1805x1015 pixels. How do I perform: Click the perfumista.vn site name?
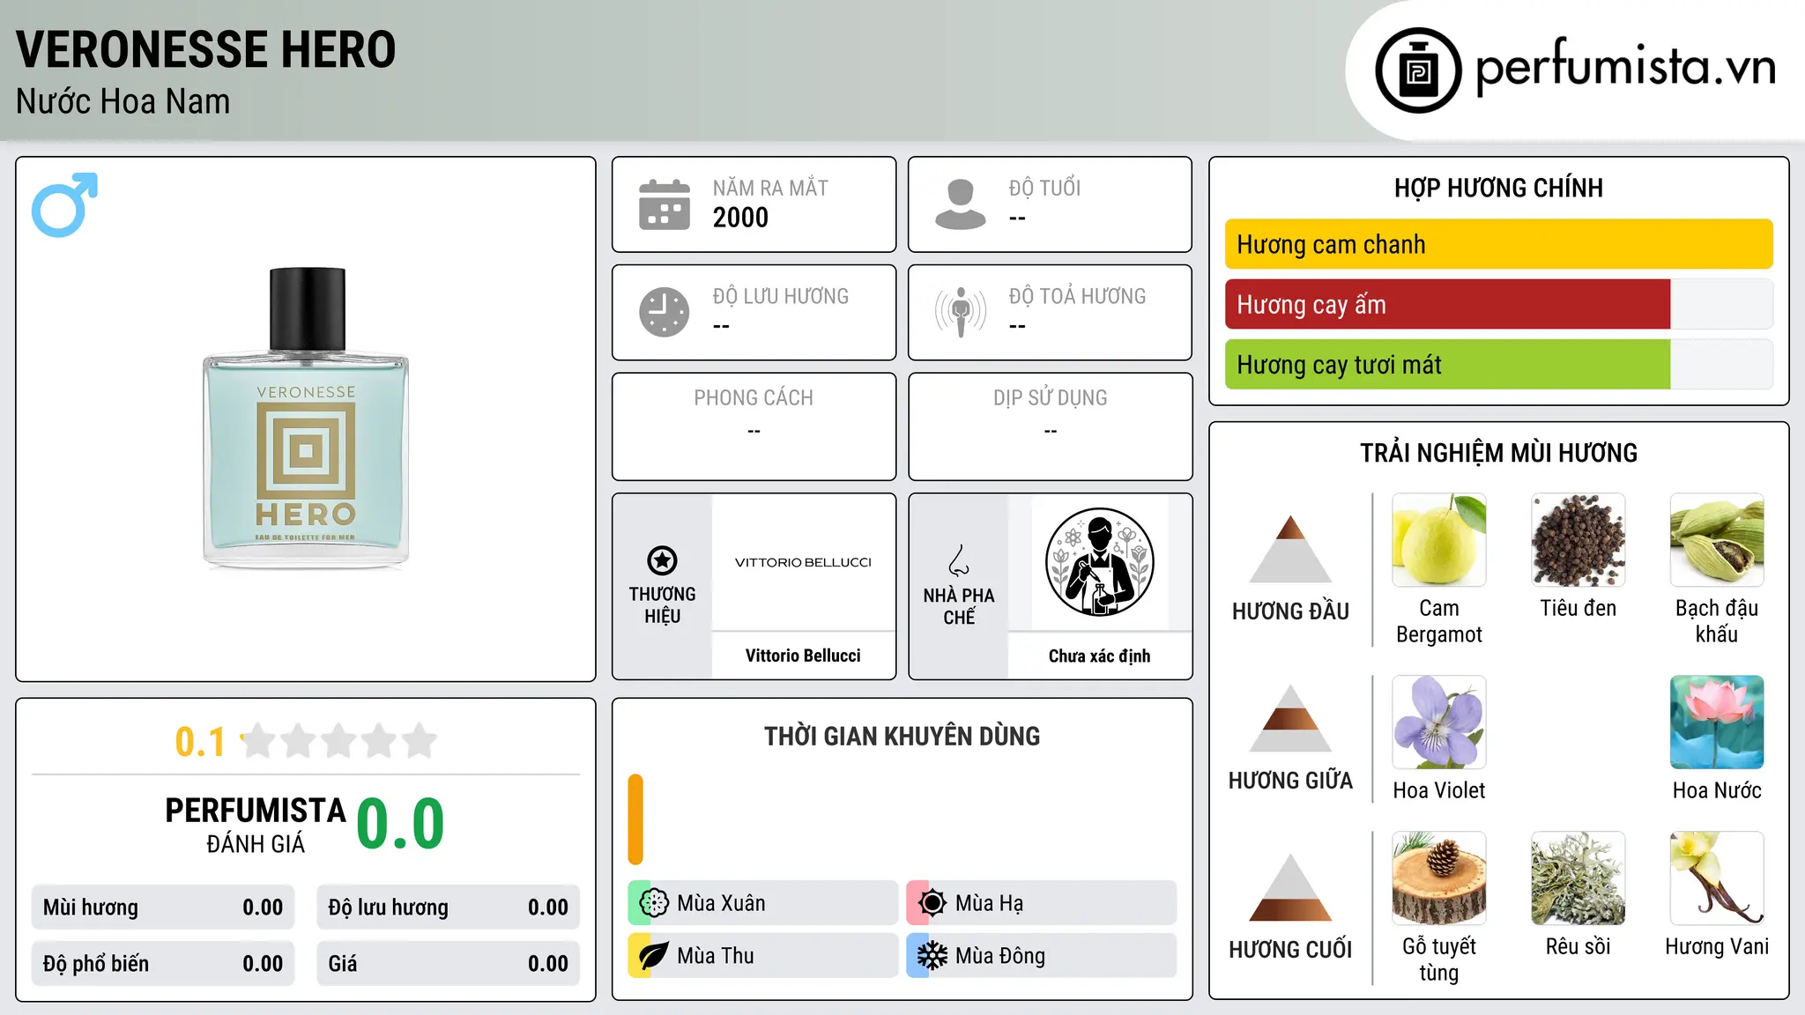pyautogui.click(x=1626, y=66)
